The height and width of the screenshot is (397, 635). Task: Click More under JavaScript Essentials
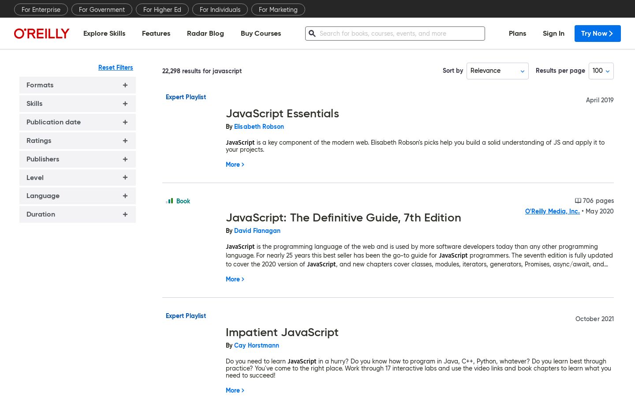tap(235, 165)
